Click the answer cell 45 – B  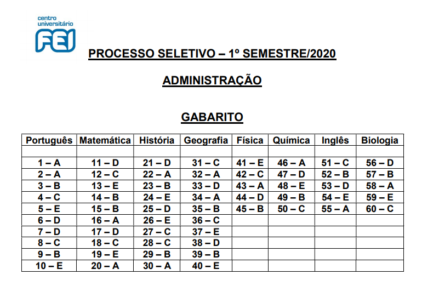tap(250, 209)
